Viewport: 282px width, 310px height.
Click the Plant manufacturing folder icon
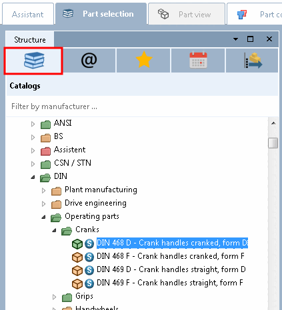coord(56,191)
